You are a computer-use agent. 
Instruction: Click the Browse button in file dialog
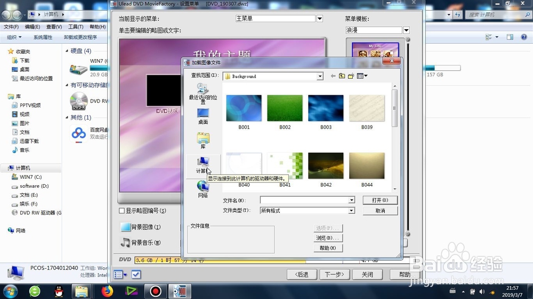(x=328, y=238)
